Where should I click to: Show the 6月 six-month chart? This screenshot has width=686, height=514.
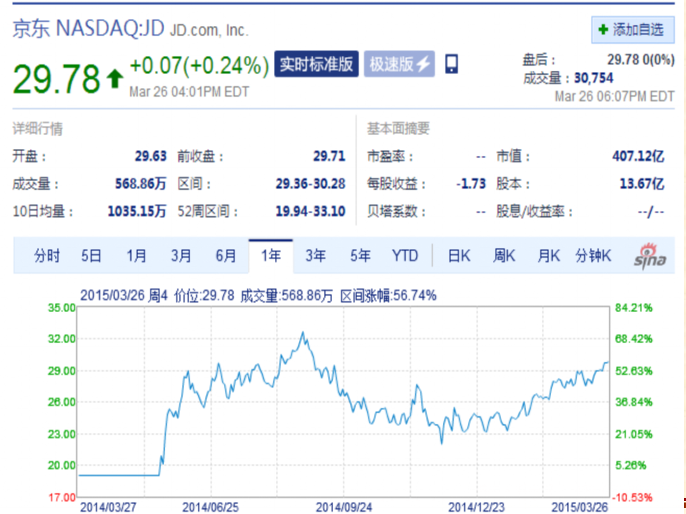[226, 256]
